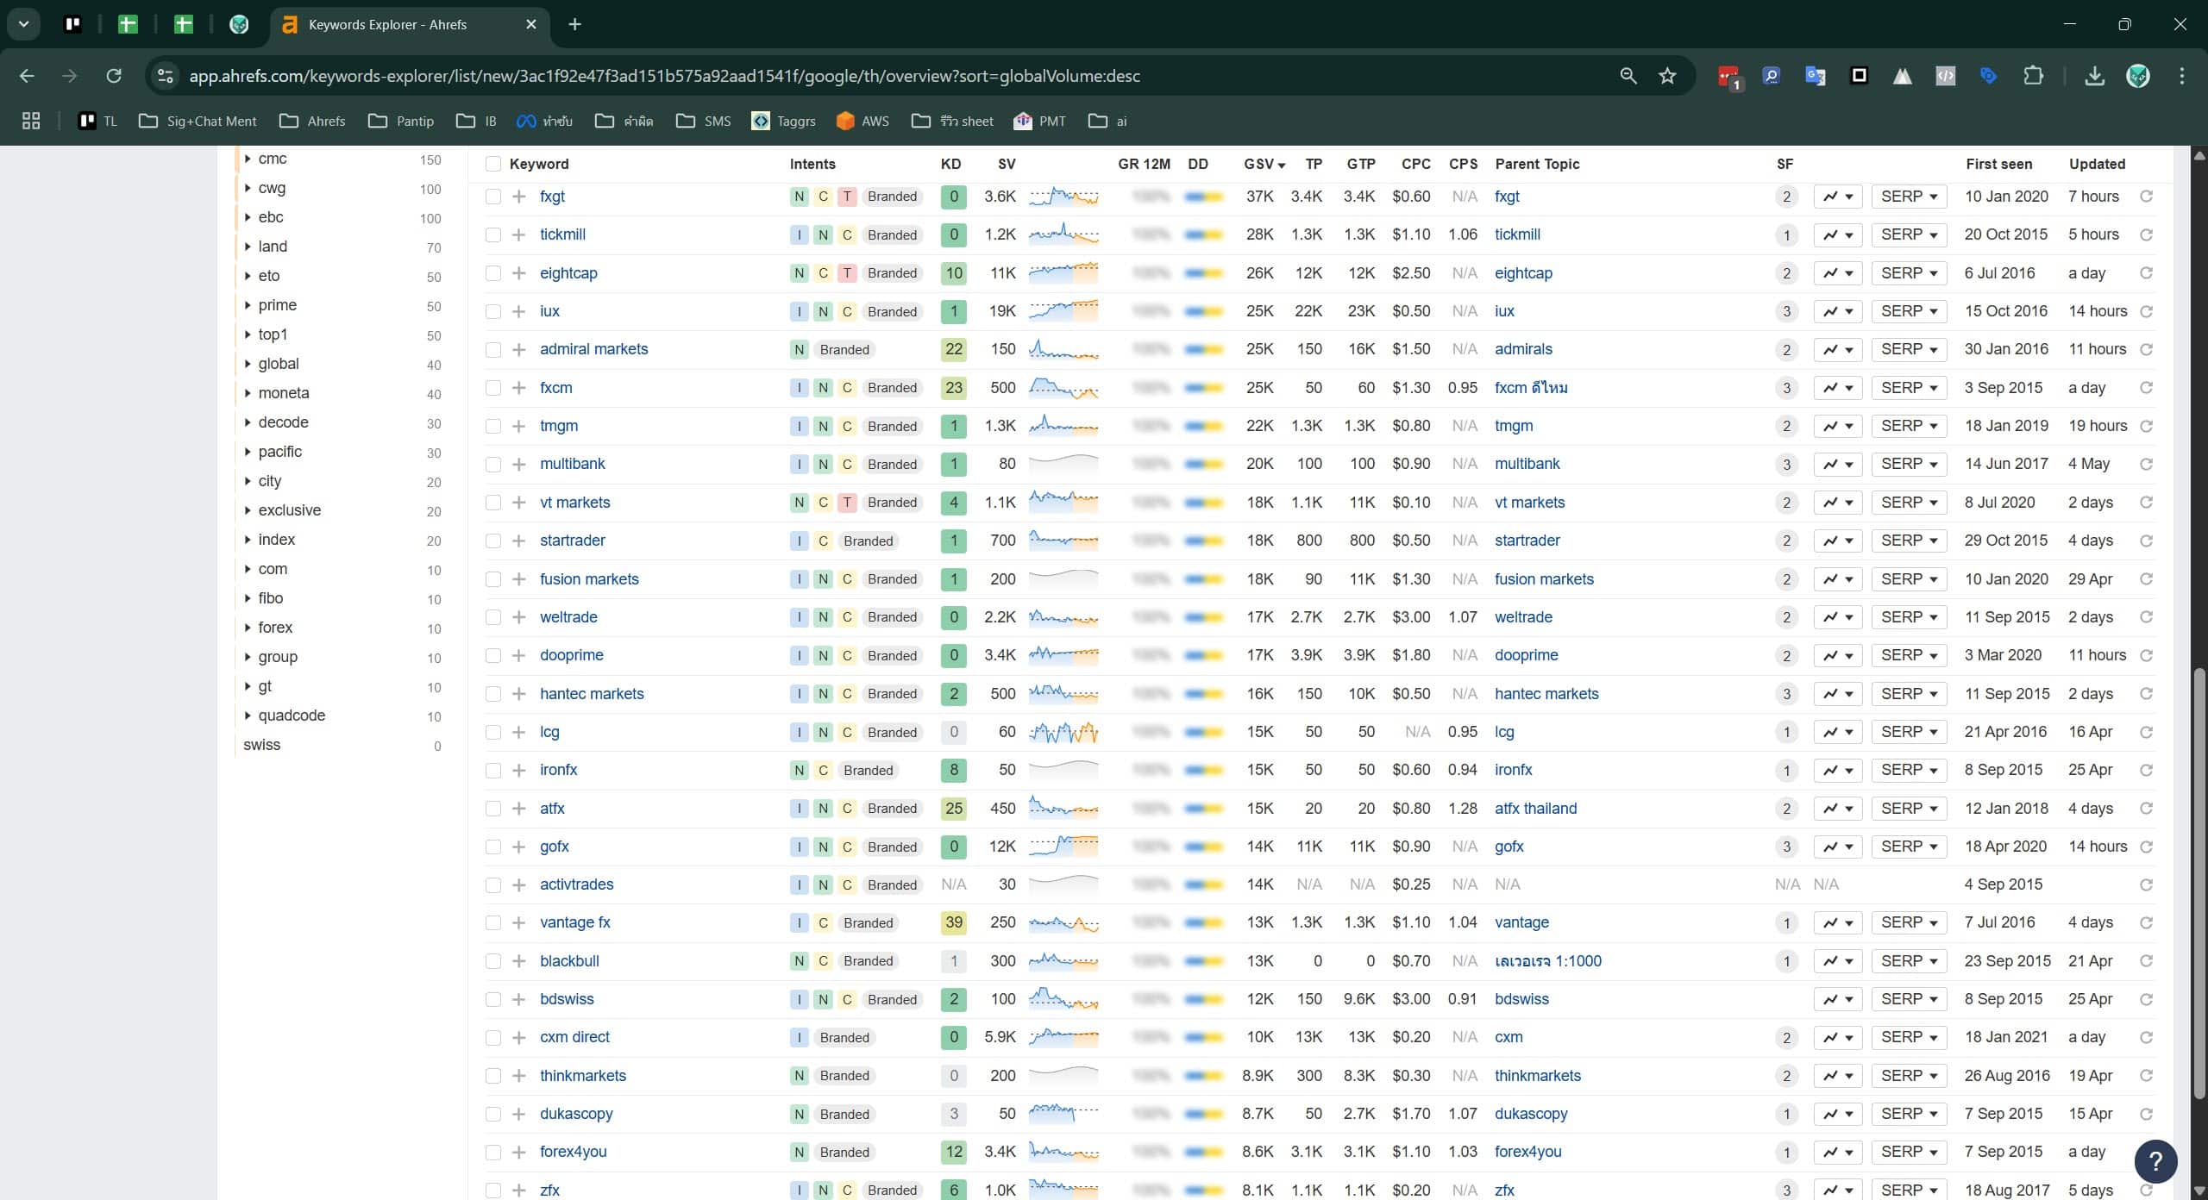Open the tab search dropdown arrow
Image resolution: width=2208 pixels, height=1200 pixels.
tap(23, 24)
